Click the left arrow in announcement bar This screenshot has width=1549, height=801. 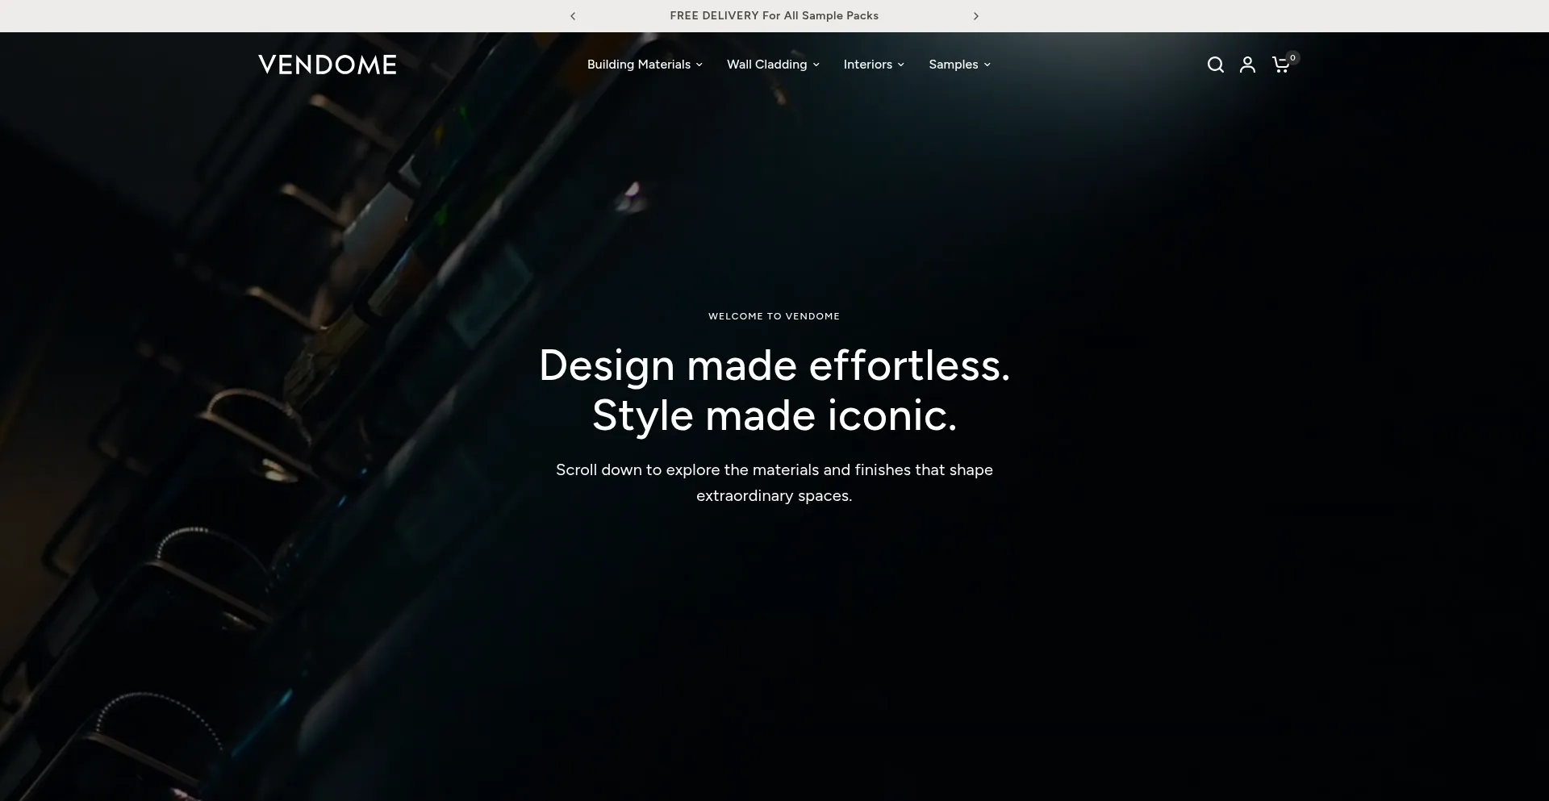click(x=572, y=15)
